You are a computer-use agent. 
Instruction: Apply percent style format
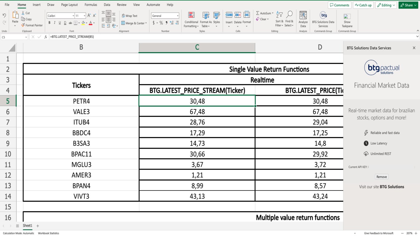coord(161,23)
